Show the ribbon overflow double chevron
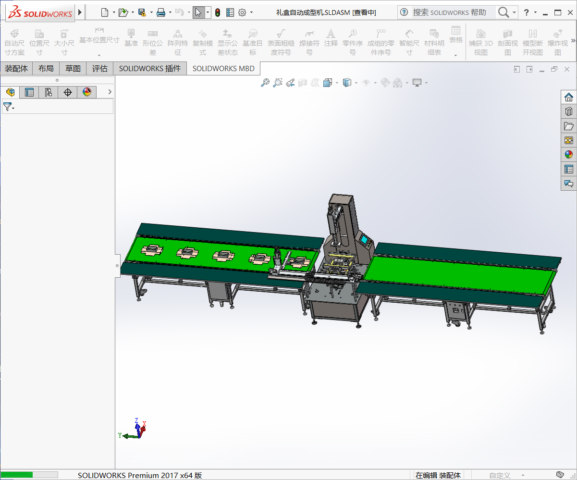 573,40
